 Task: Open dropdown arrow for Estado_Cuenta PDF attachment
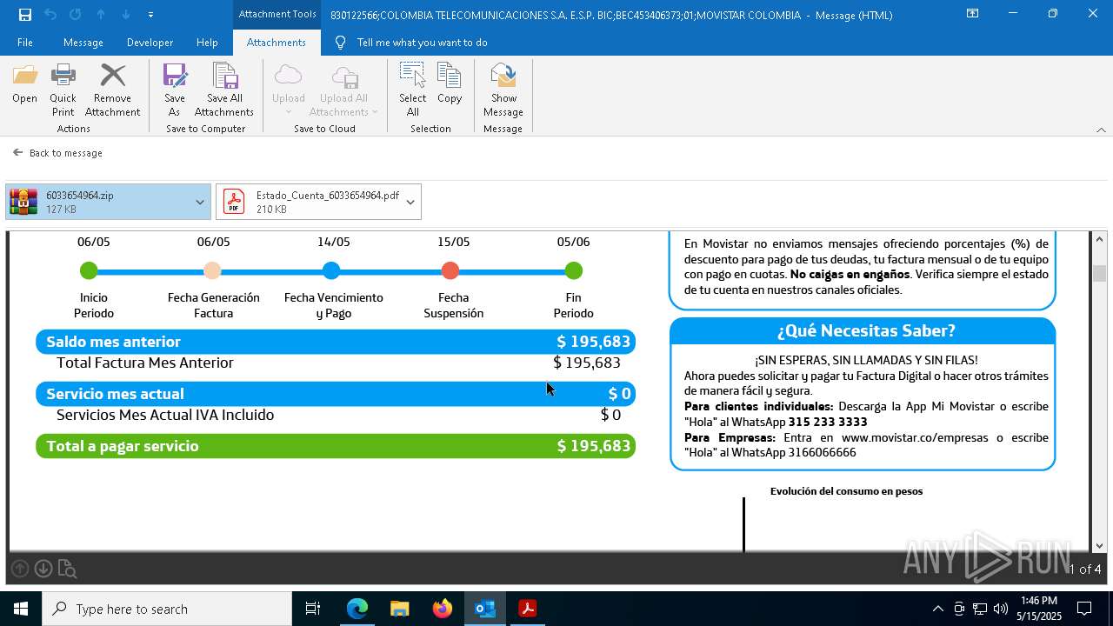pyautogui.click(x=410, y=202)
